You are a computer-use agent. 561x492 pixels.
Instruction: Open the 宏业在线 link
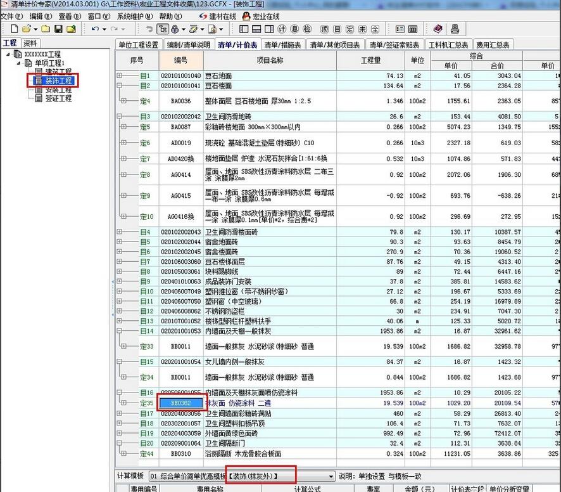click(x=261, y=16)
